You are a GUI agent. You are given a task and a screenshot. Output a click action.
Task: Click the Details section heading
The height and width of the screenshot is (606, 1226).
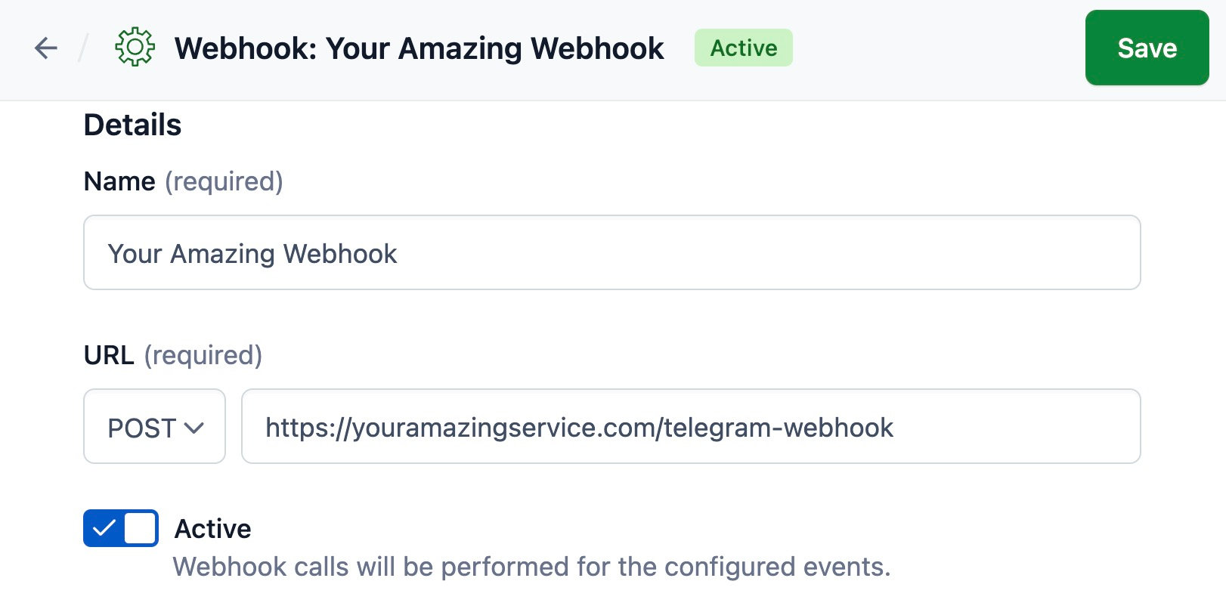132,124
